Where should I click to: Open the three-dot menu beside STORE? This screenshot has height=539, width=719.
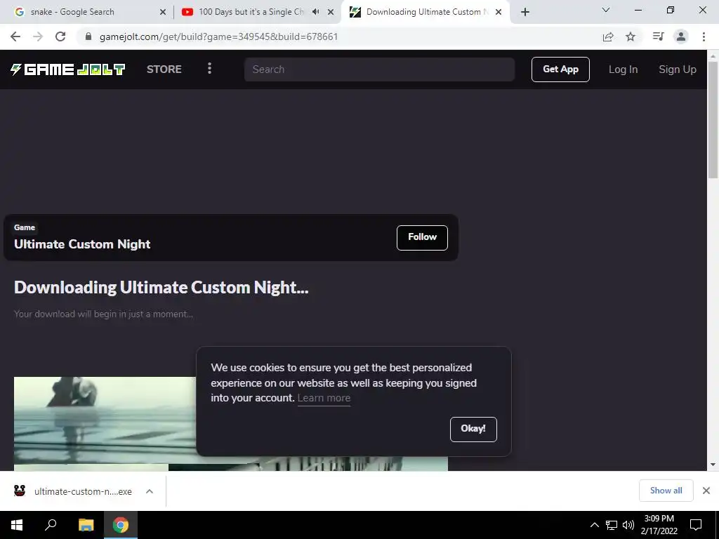coord(209,69)
